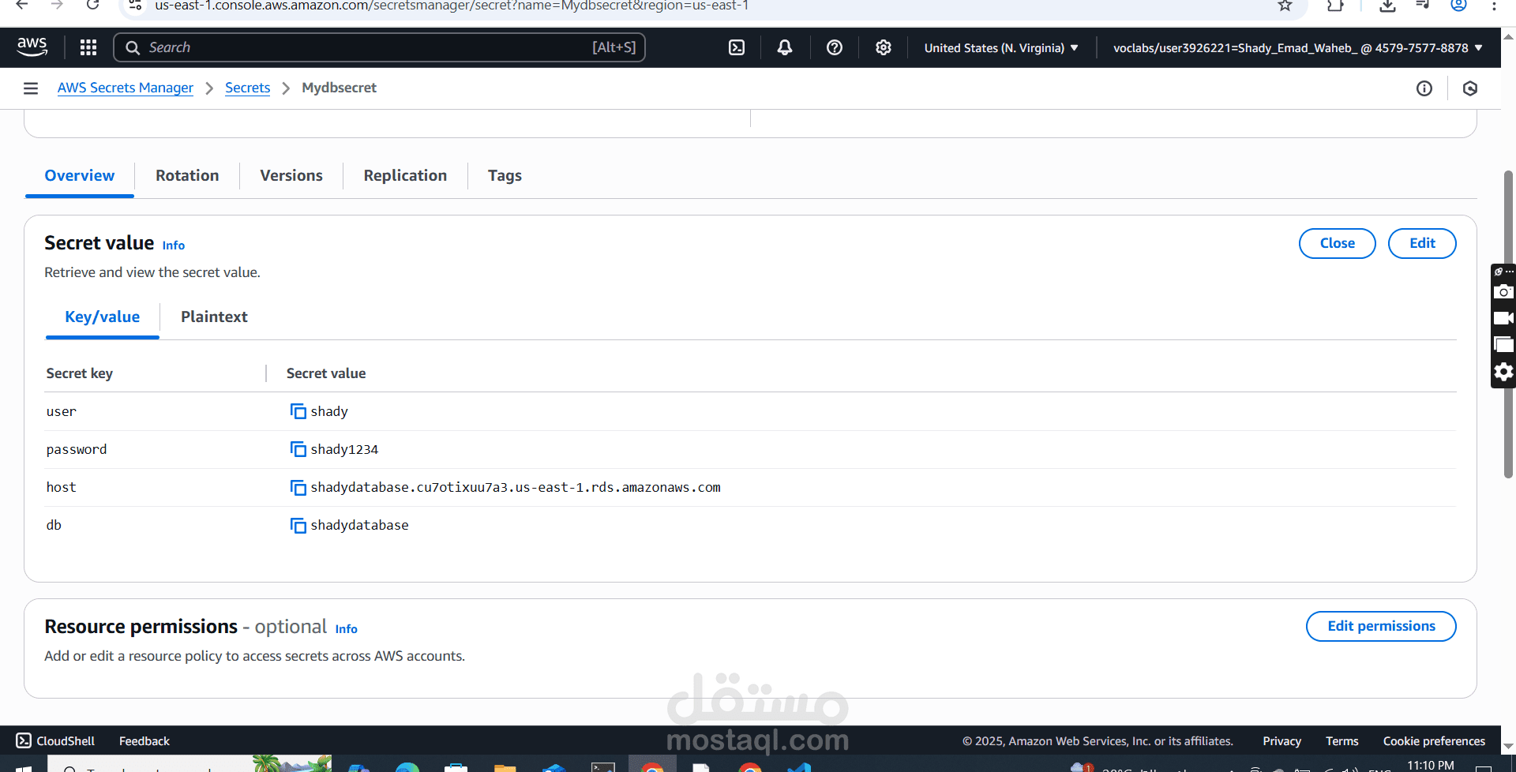Open the browser downloads icon

(1387, 6)
